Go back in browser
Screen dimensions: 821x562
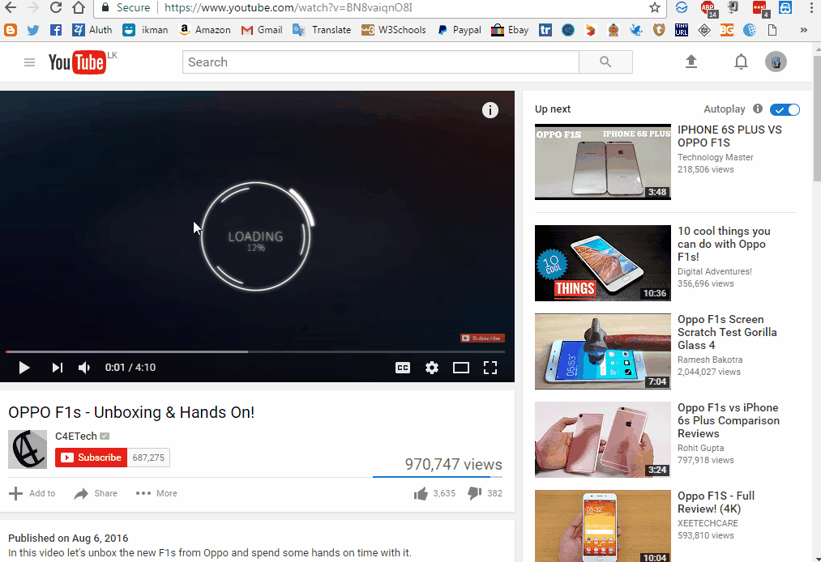point(10,7)
